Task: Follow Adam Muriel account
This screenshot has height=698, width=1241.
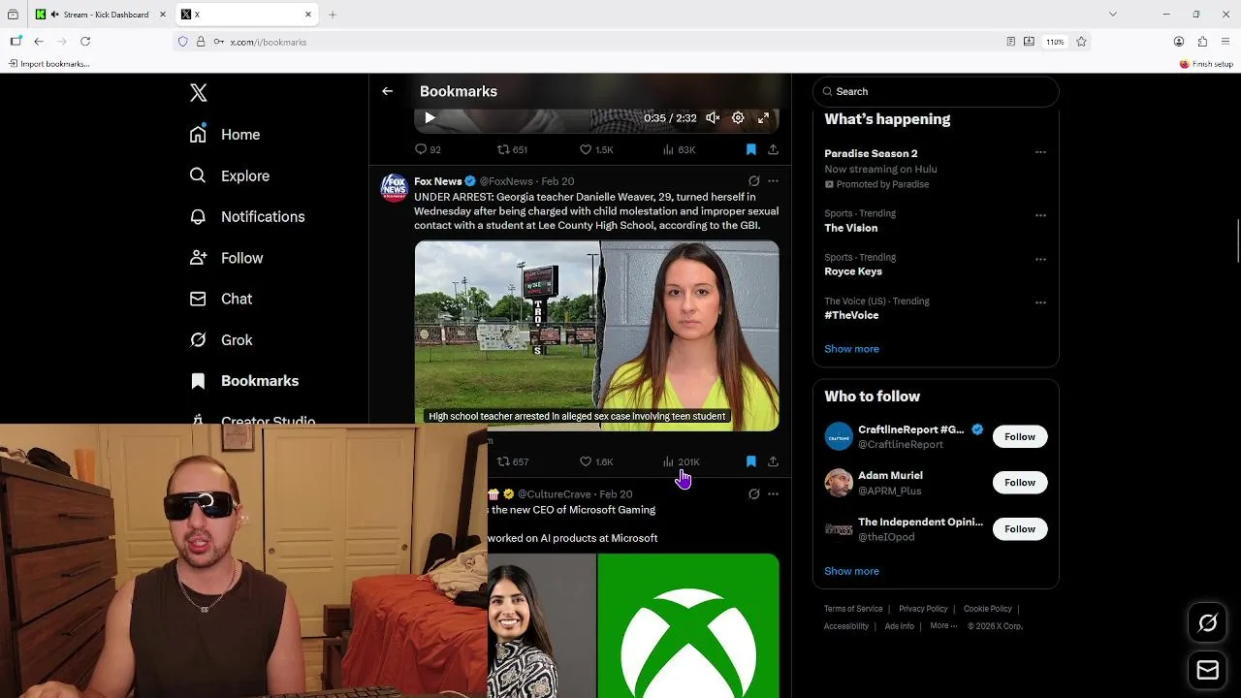Action: click(1020, 483)
